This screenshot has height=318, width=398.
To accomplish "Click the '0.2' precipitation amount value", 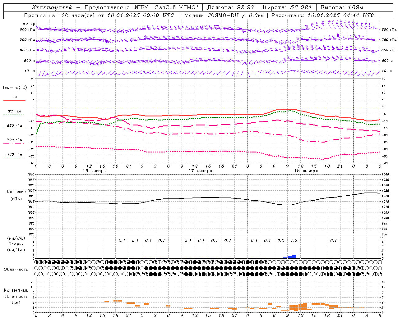I will (281, 240).
